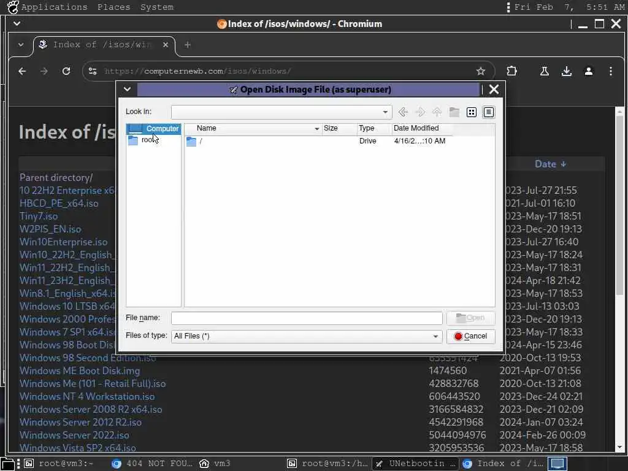The image size is (628, 471).
Task: Open W2PIS_EN.iso link
Action: click(50, 229)
